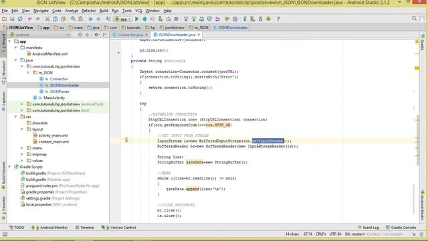The height and width of the screenshot is (241, 428).
Task: Click the Help question mark icon
Action: tap(278, 19)
